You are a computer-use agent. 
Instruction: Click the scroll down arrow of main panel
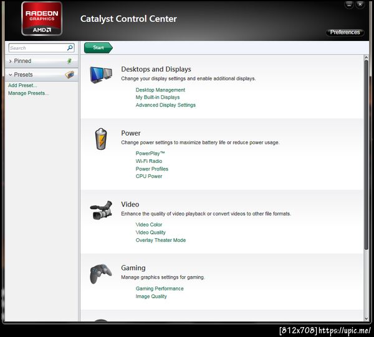(x=366, y=318)
